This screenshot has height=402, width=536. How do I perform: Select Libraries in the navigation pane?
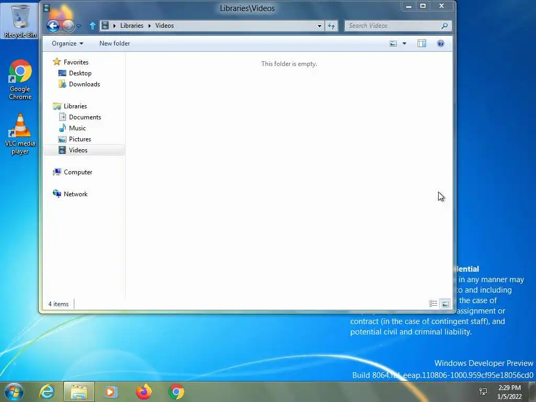click(x=75, y=106)
